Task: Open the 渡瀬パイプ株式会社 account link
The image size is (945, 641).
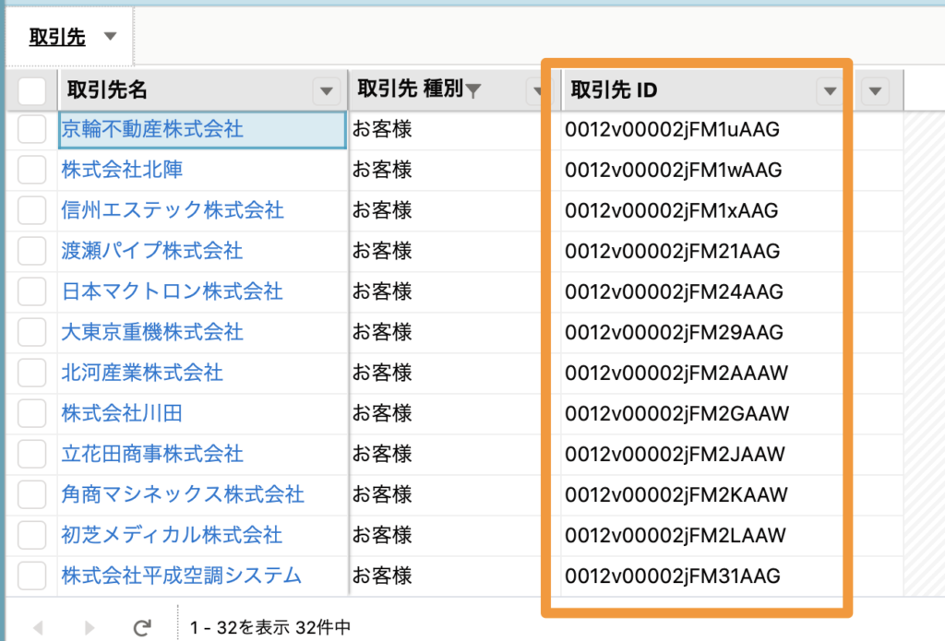Action: tap(152, 251)
